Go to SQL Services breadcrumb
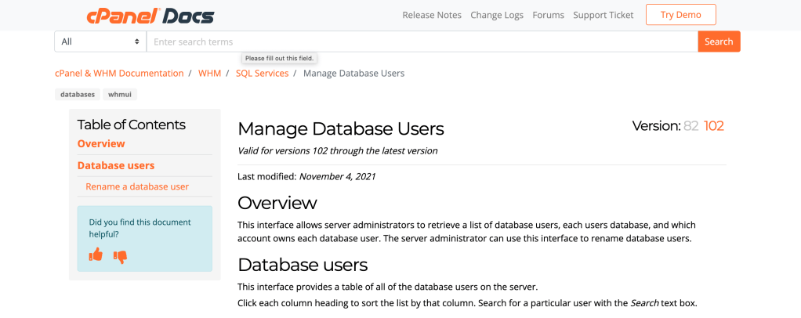The width and height of the screenshot is (801, 318). coord(262,73)
